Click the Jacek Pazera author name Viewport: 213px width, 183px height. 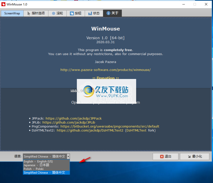pos(105,62)
